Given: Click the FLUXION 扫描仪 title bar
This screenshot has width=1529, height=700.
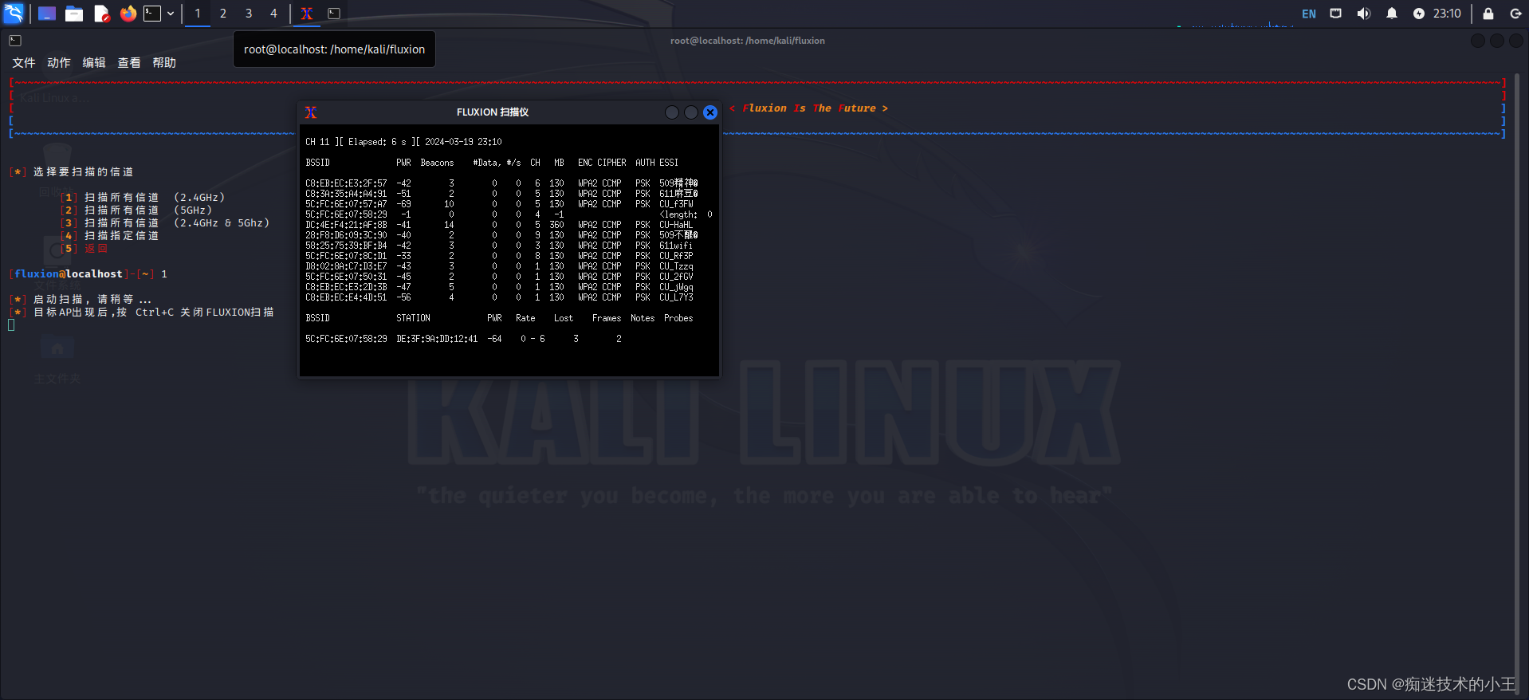Looking at the screenshot, I should [x=493, y=112].
